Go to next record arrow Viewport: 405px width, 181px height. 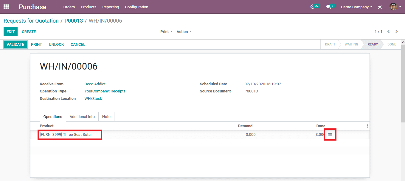[x=397, y=32]
